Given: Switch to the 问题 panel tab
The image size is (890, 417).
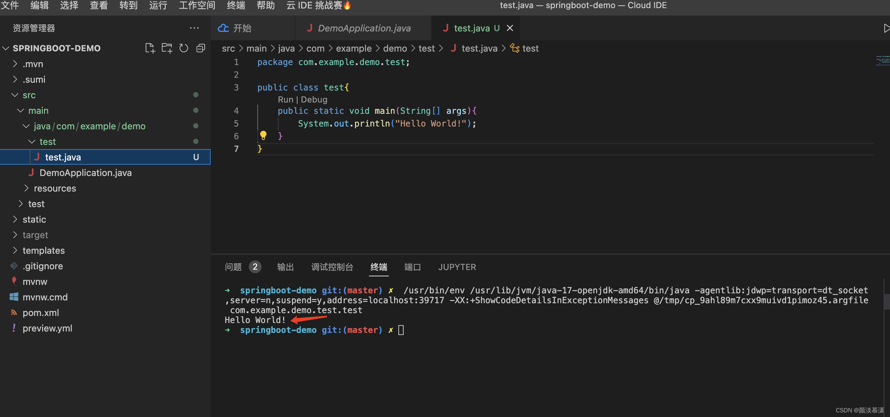Looking at the screenshot, I should tap(233, 267).
